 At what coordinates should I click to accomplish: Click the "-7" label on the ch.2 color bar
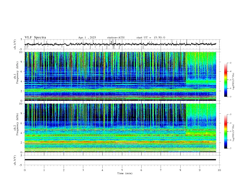(230, 149)
